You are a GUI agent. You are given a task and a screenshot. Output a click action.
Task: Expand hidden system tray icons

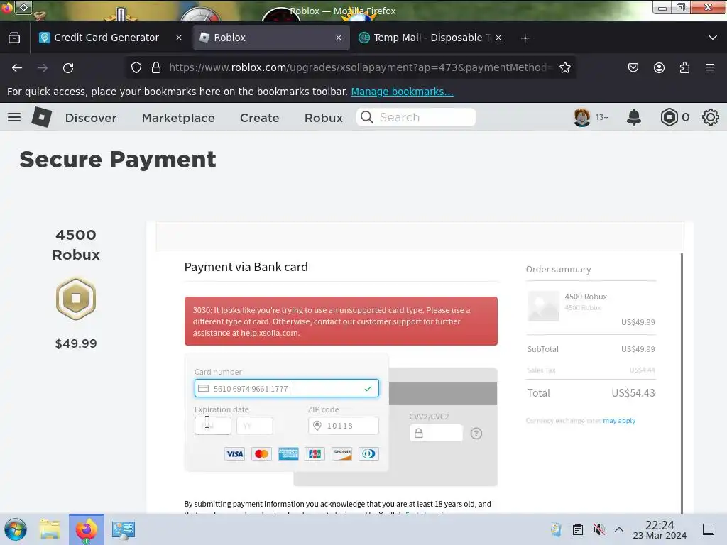[x=619, y=529]
